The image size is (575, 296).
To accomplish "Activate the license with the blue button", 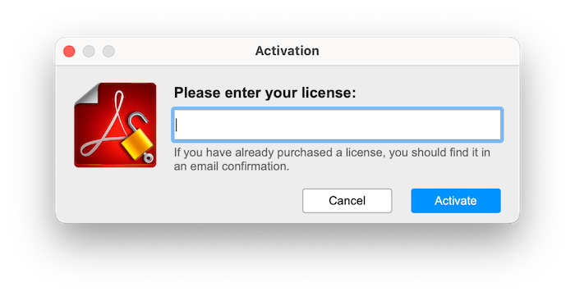I will click(455, 201).
